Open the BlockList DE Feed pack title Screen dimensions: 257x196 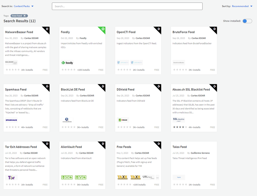73,90
